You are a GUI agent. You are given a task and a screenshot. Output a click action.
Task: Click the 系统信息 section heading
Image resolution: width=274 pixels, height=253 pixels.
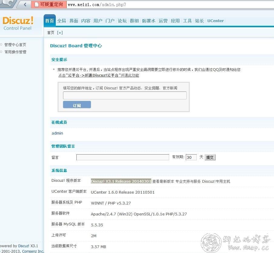pos(59,171)
